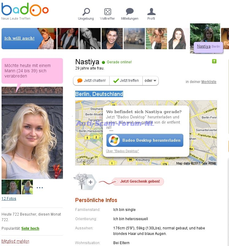Click the Windows logo on the download button

[114, 140]
